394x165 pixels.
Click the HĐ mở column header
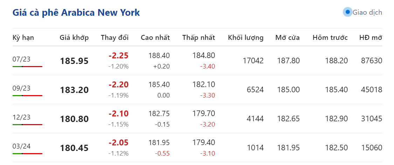tap(371, 37)
